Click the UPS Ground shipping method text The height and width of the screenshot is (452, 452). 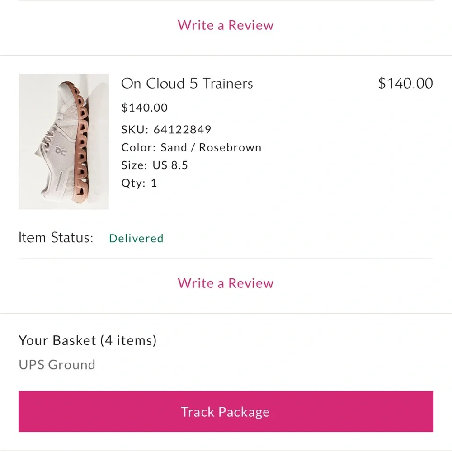point(57,365)
